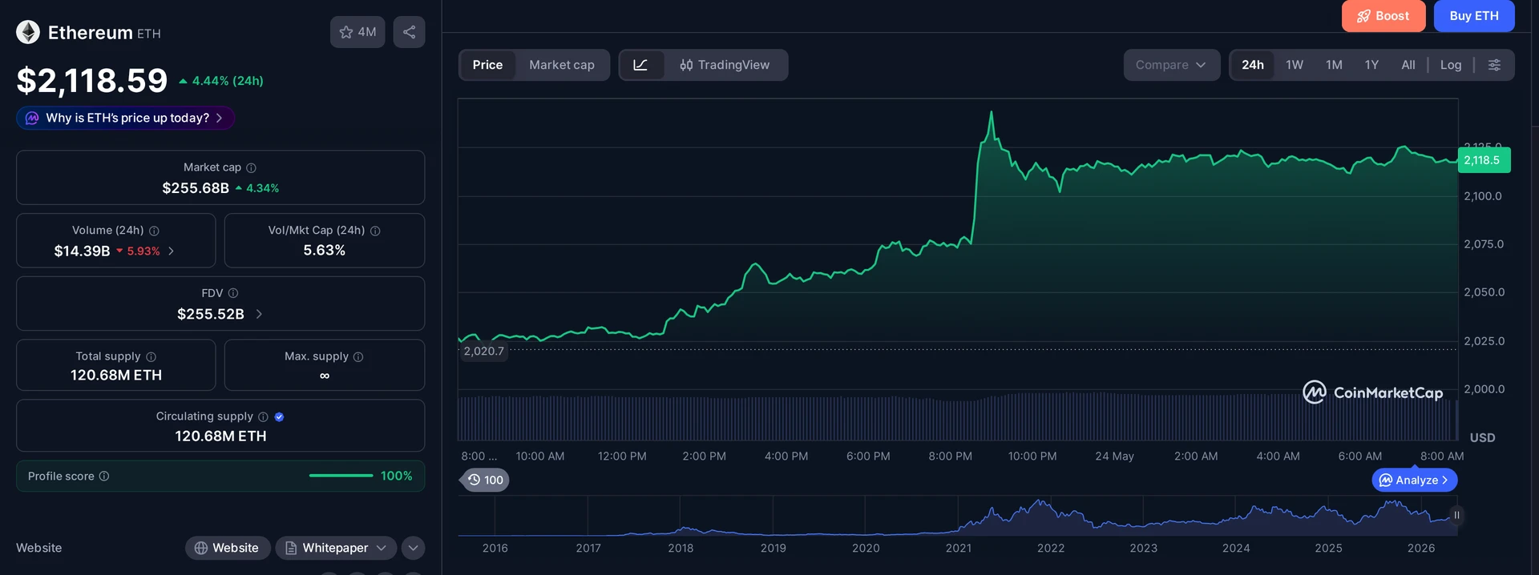Expand Volume (24h) details chevron
The image size is (1539, 575).
tap(171, 251)
